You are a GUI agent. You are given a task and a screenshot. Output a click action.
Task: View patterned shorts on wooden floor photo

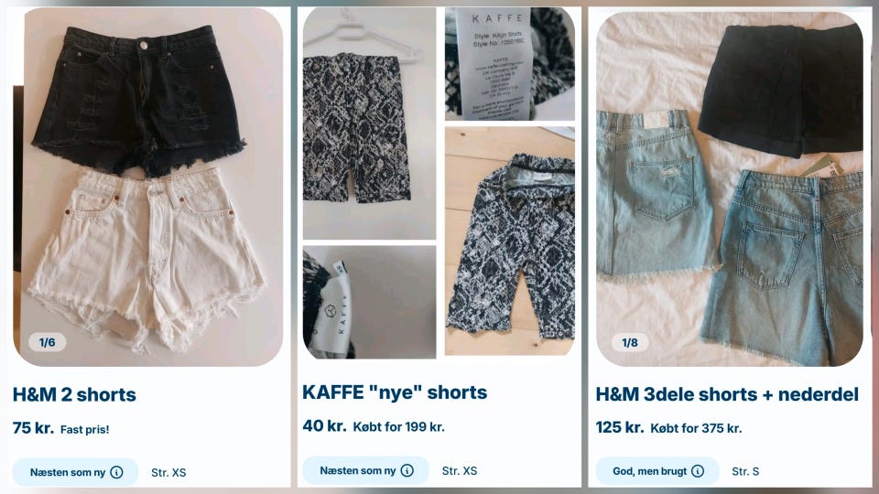click(510, 241)
